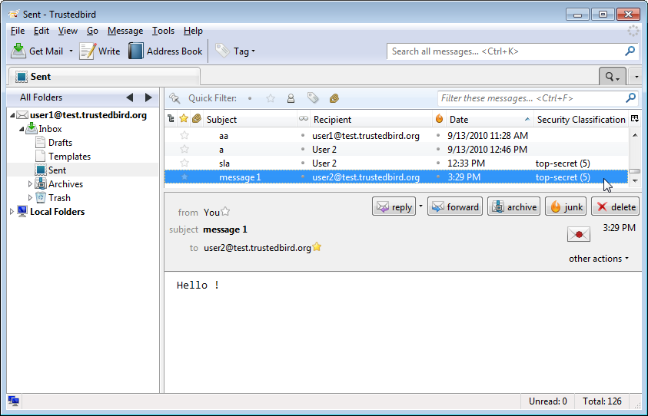
Task: Click the online status icon in status bar
Action: click(x=13, y=401)
